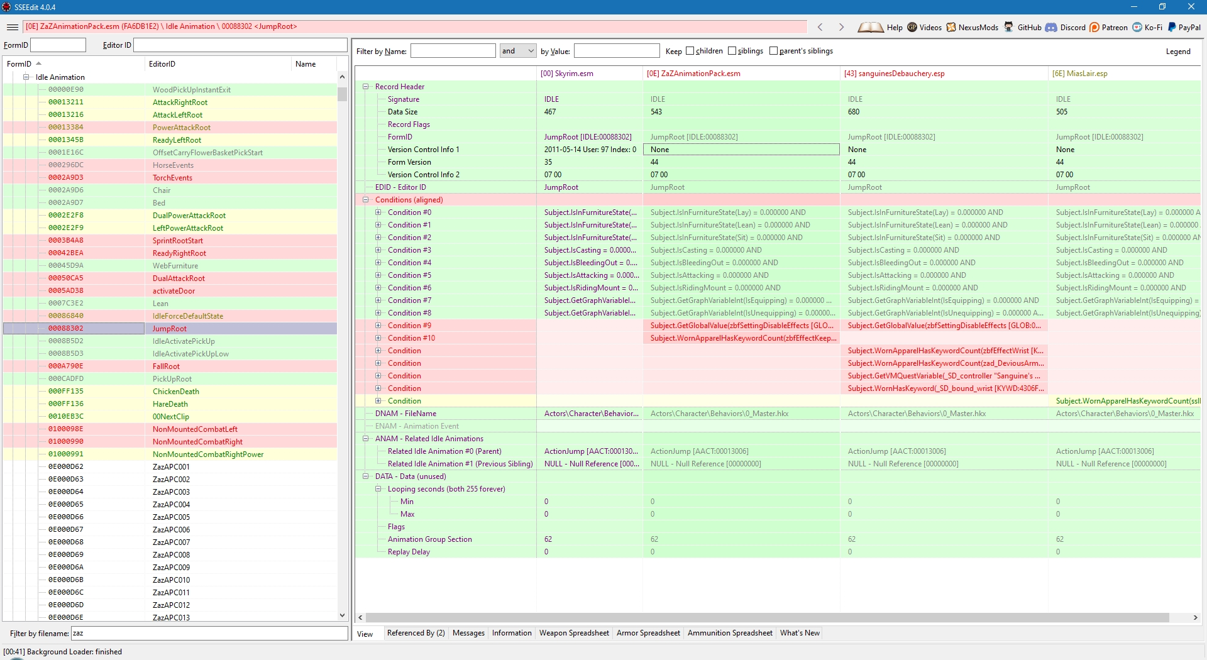Screen dimensions: 1207x660
Task: Select the [6E] MiasLair.esp column header
Action: click(x=1124, y=74)
